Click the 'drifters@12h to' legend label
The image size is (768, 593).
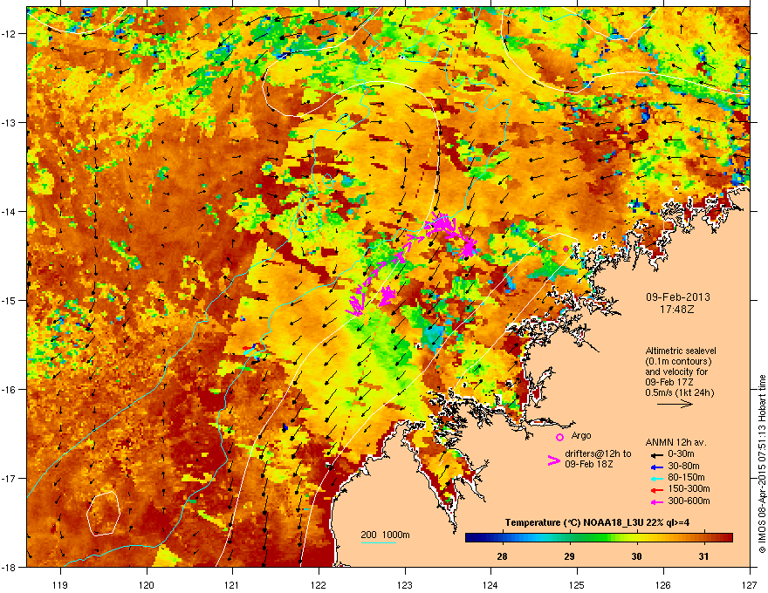click(x=598, y=454)
